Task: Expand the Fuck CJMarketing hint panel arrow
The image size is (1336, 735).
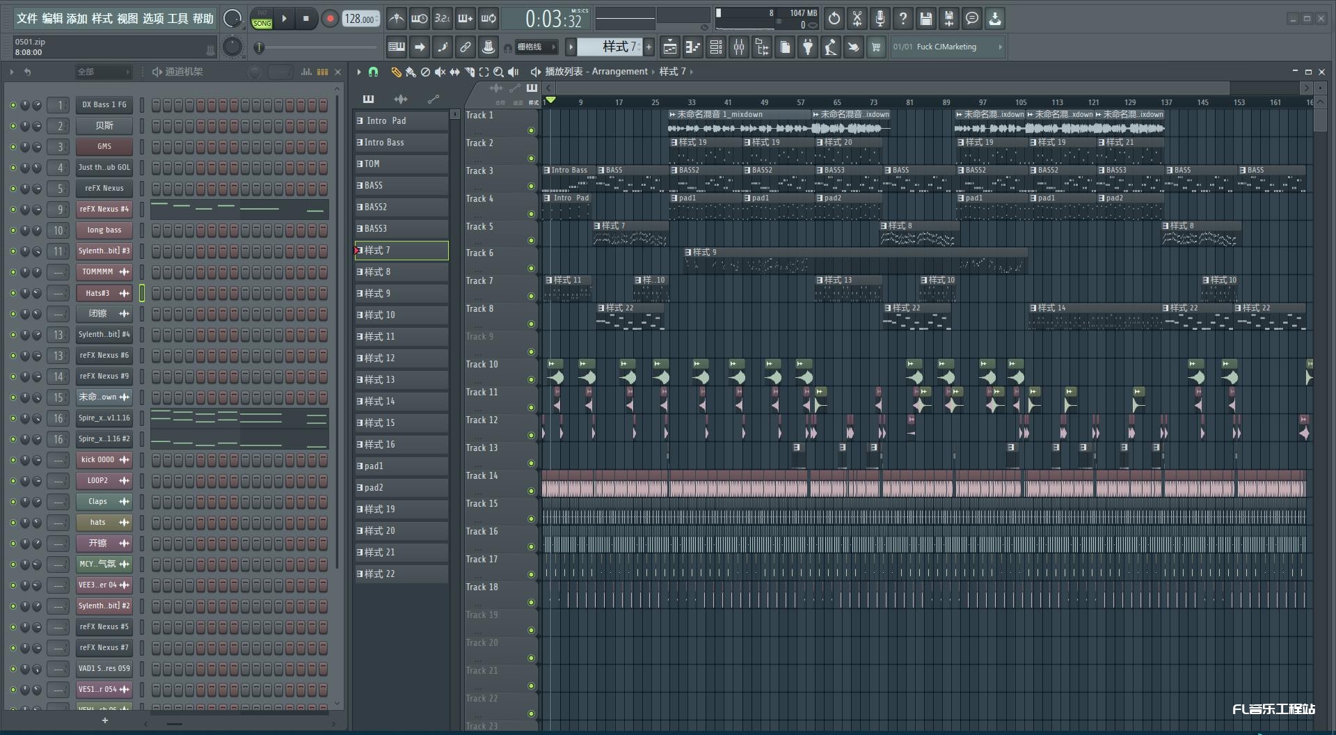Action: tap(1000, 47)
